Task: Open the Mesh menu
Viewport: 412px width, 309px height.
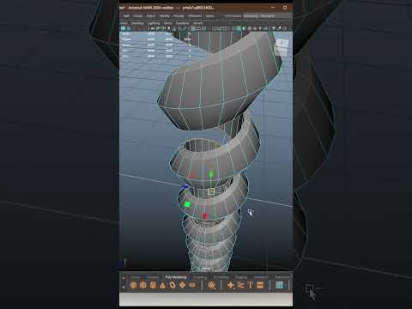Action: [210, 16]
